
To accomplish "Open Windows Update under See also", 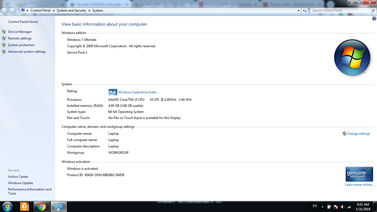I will (20, 183).
